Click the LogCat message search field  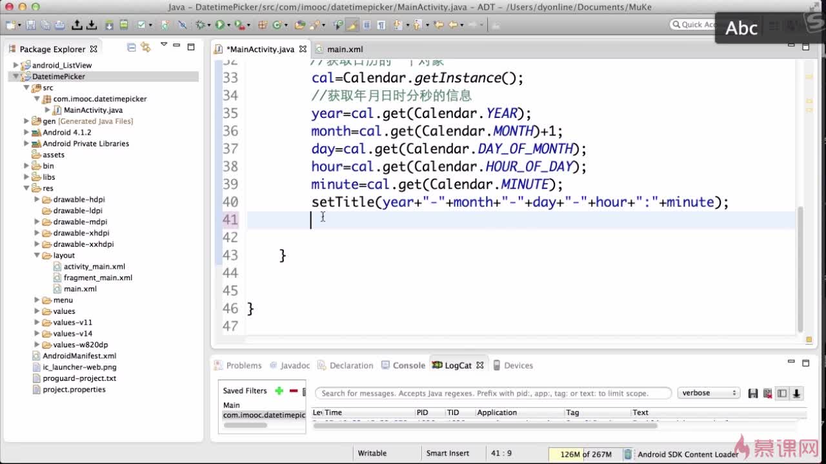pyautogui.click(x=493, y=393)
